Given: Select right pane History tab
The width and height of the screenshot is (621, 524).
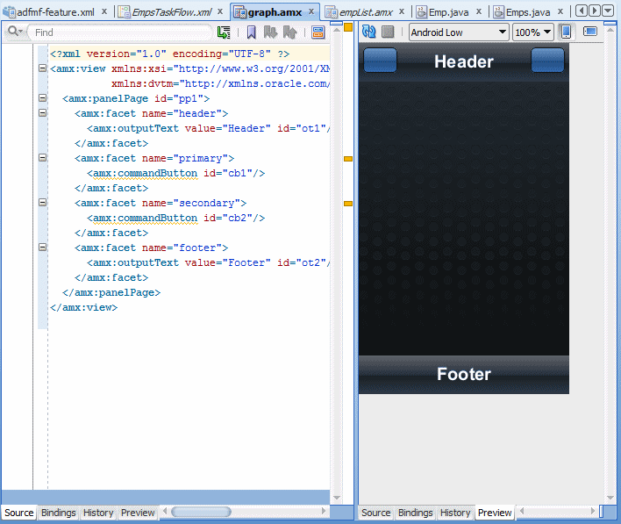Looking at the screenshot, I should 455,513.
